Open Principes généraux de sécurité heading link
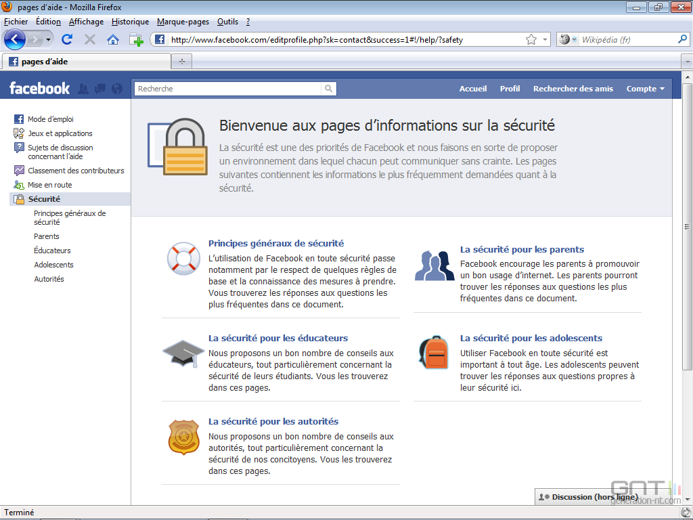The width and height of the screenshot is (693, 520). click(276, 243)
